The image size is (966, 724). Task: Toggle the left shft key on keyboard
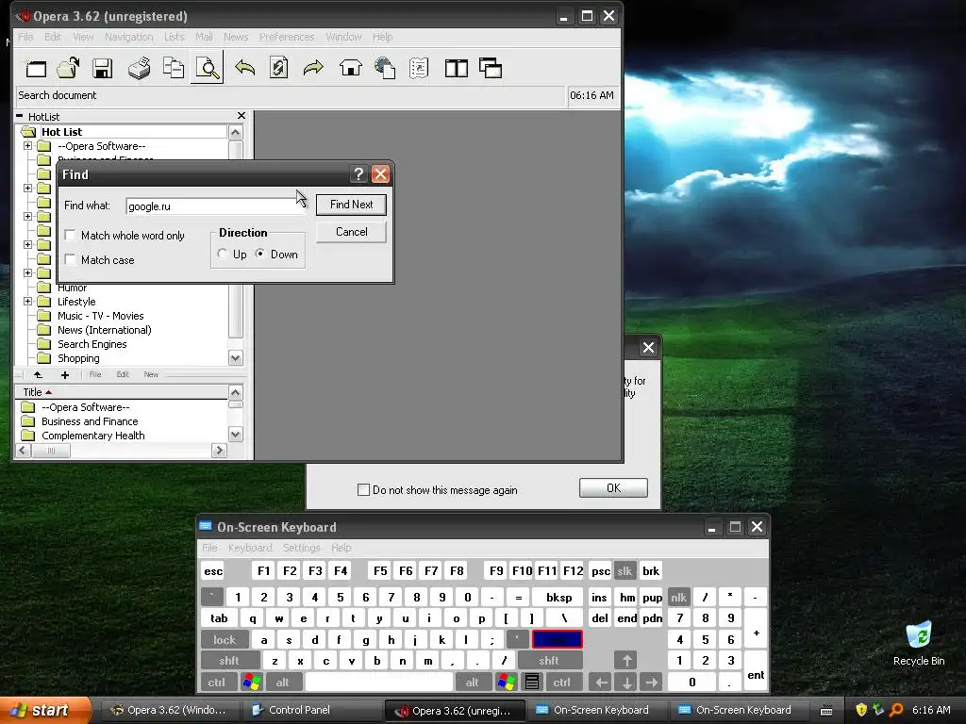coord(228,661)
